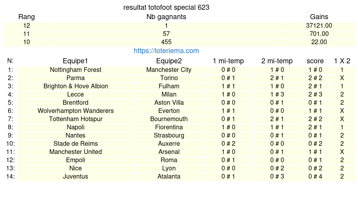Select the 455 winners count cell
The width and height of the screenshot is (358, 211).
[x=166, y=42]
